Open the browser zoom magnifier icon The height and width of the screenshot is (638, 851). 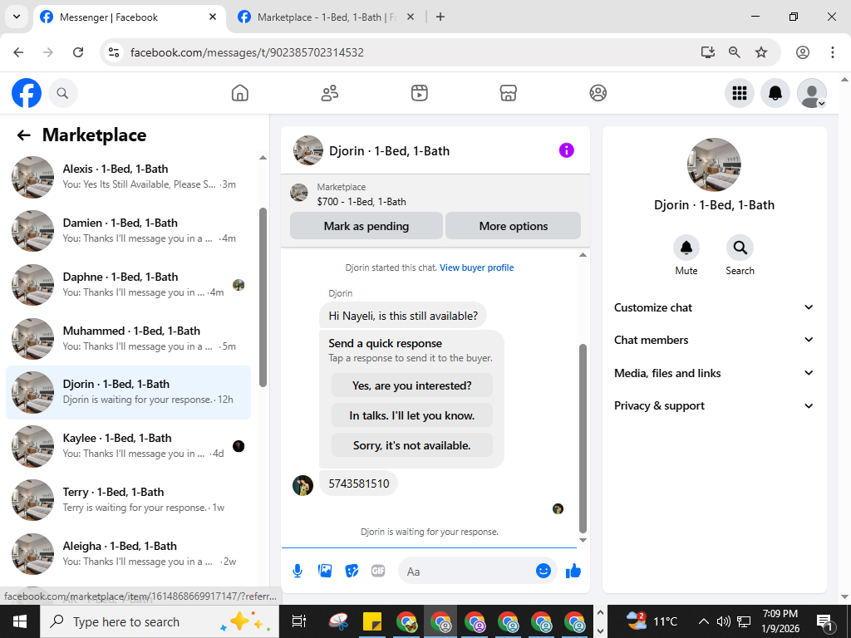tap(735, 52)
